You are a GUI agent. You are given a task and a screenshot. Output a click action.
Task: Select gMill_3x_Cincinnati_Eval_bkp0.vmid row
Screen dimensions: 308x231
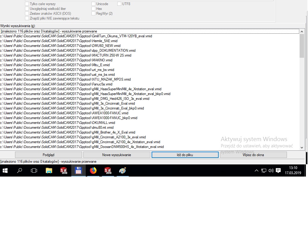[149, 108]
